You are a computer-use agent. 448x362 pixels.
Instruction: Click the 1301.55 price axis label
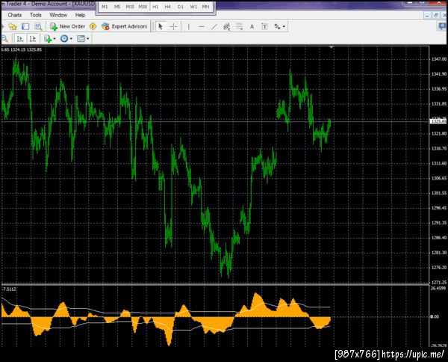tap(439, 193)
